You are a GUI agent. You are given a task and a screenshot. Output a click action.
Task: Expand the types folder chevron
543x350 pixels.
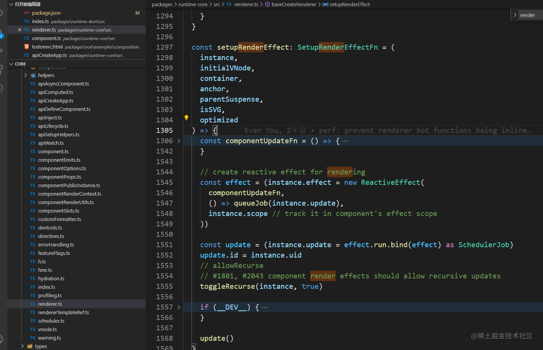coord(23,347)
